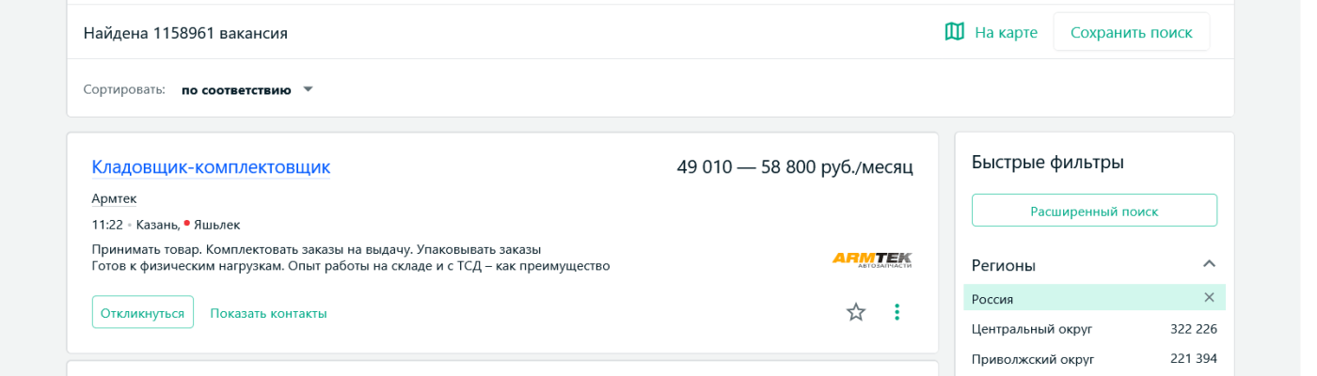Select the Россия region entry
This screenshot has height=376, width=1317.
pos(992,299)
